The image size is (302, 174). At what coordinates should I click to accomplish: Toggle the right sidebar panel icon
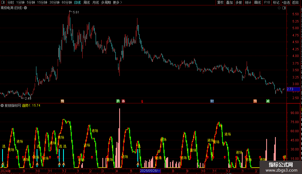click(284, 8)
